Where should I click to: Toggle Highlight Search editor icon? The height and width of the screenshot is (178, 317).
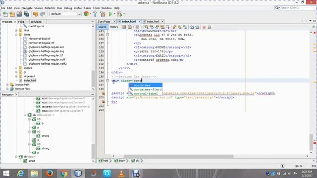[x=162, y=27]
